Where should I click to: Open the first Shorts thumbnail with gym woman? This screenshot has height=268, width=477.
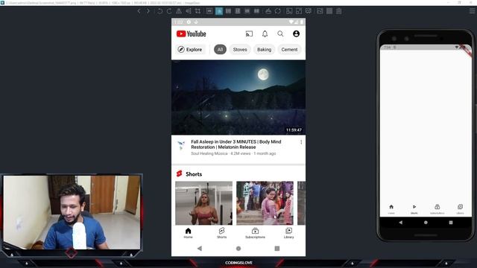tap(203, 203)
